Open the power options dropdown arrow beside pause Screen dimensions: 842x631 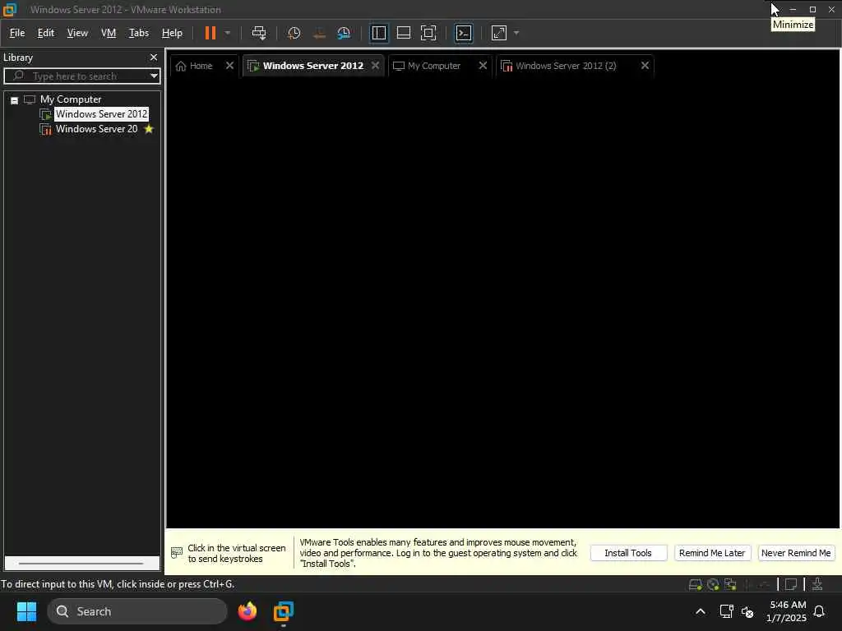coord(228,33)
